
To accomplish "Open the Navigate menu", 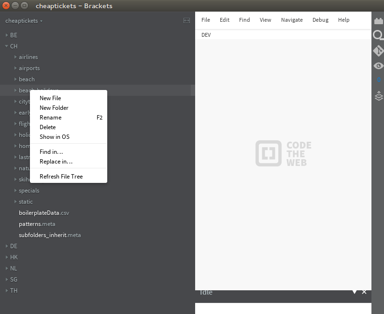I will pos(292,20).
